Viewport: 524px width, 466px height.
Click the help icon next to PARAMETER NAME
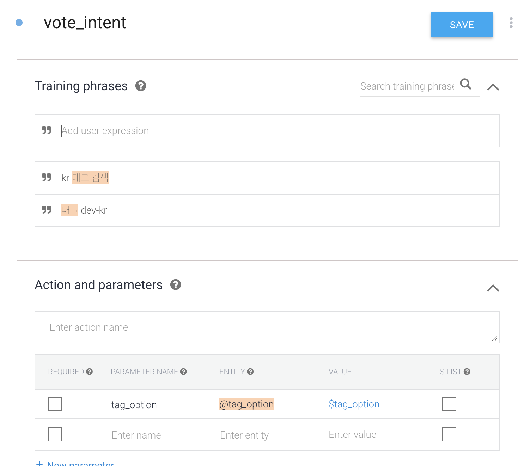pyautogui.click(x=183, y=372)
